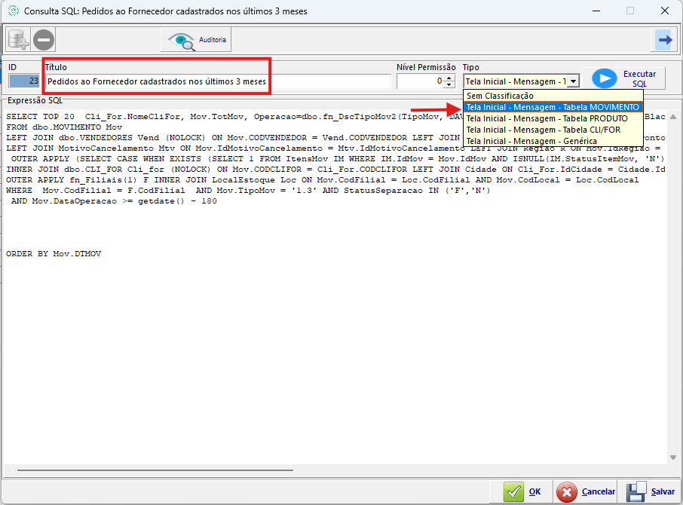This screenshot has width=683, height=505.
Task: Confirm with the green OK checkmark button
Action: (523, 491)
